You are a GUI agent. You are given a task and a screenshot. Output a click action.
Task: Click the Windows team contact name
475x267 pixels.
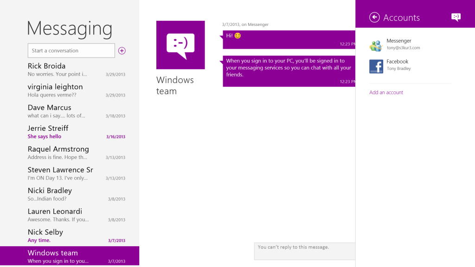[175, 85]
